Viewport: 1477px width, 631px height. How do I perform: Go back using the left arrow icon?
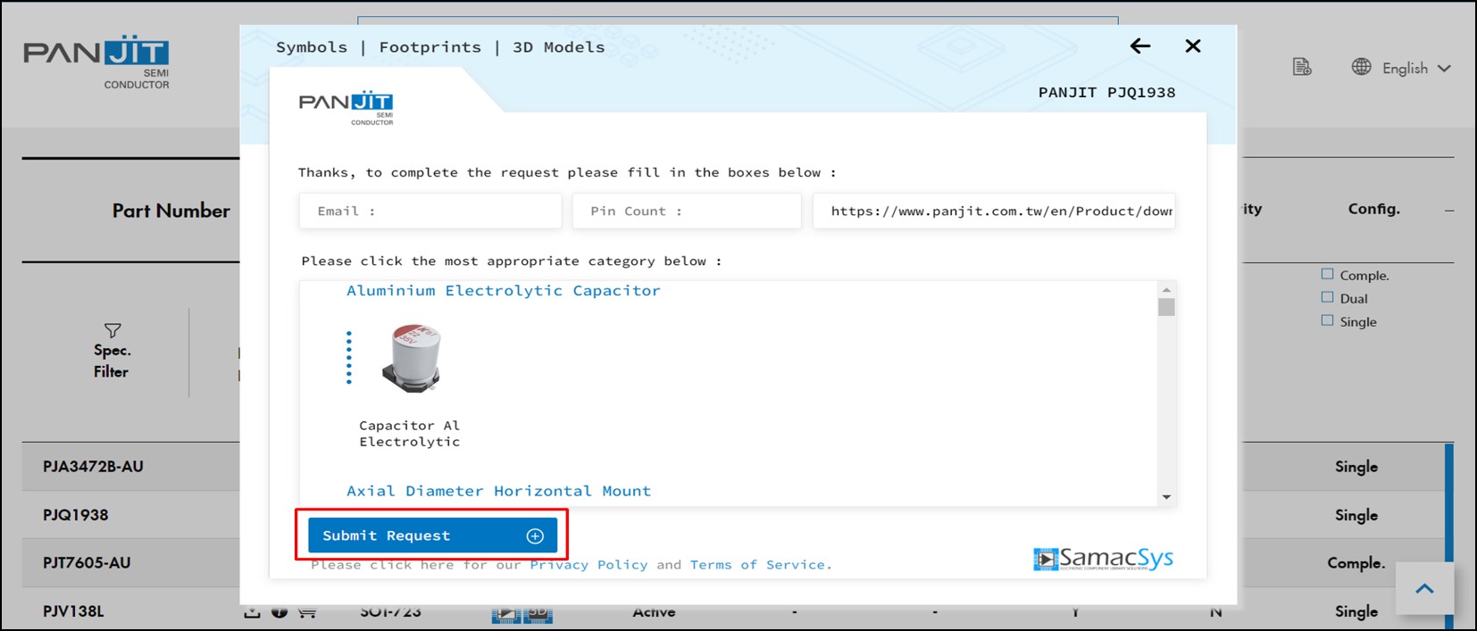[x=1139, y=46]
